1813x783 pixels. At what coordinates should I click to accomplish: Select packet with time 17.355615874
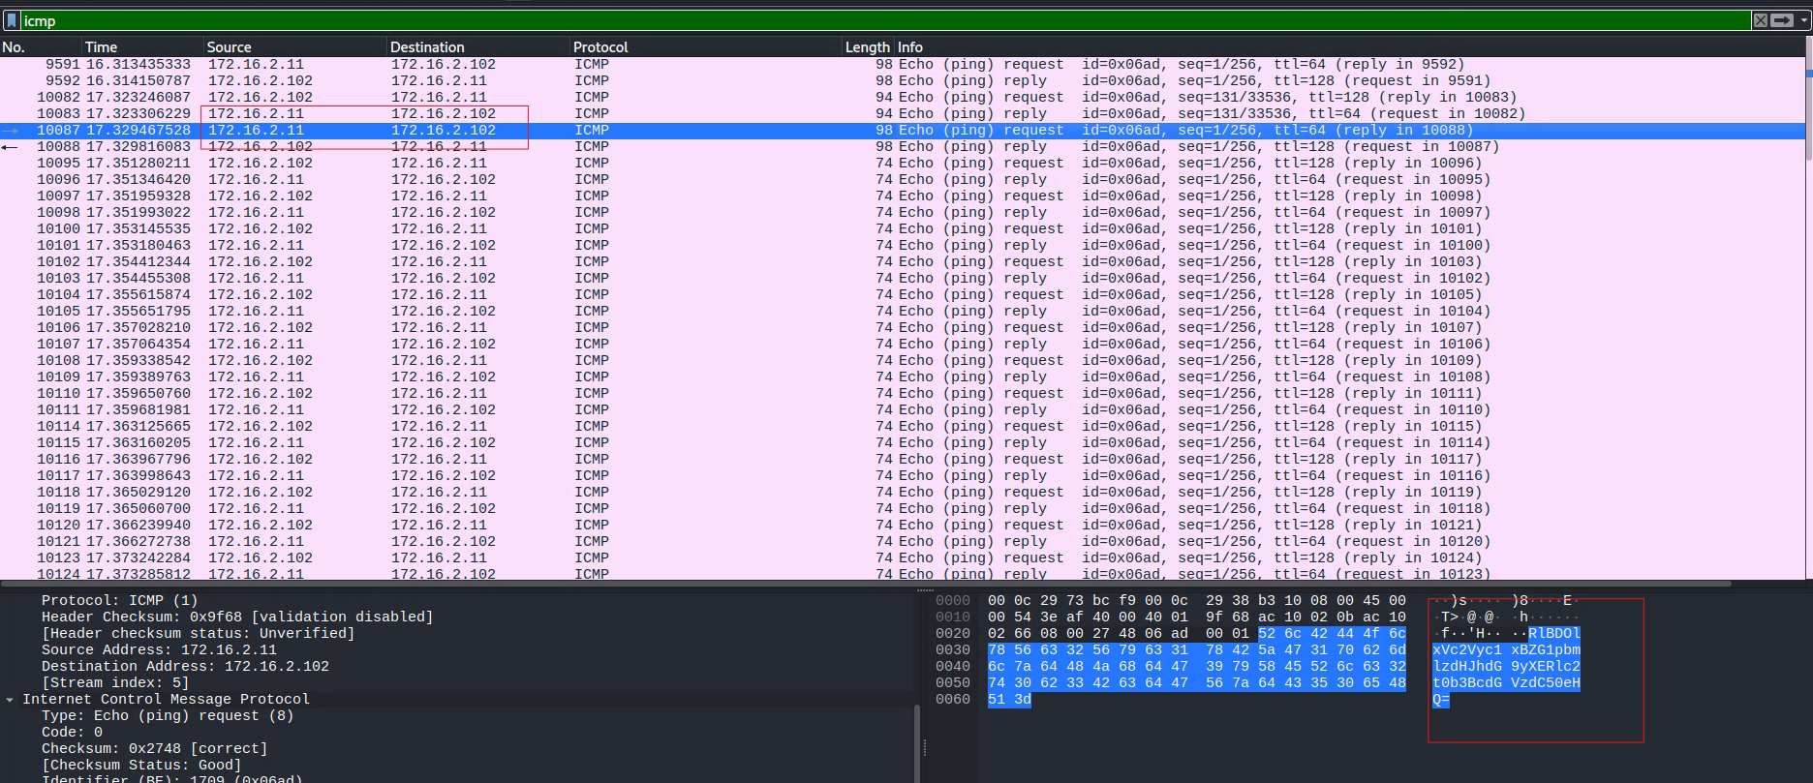[x=902, y=294]
